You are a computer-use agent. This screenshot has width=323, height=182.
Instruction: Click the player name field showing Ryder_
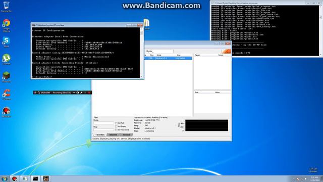coord(159,51)
